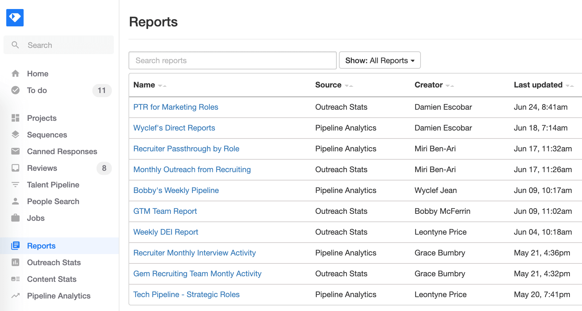Click the Gem logo icon
Screen dimensions: 582x311
pyautogui.click(x=15, y=18)
